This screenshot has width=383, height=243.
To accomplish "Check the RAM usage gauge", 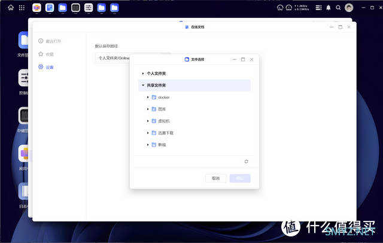I will click(x=288, y=8).
